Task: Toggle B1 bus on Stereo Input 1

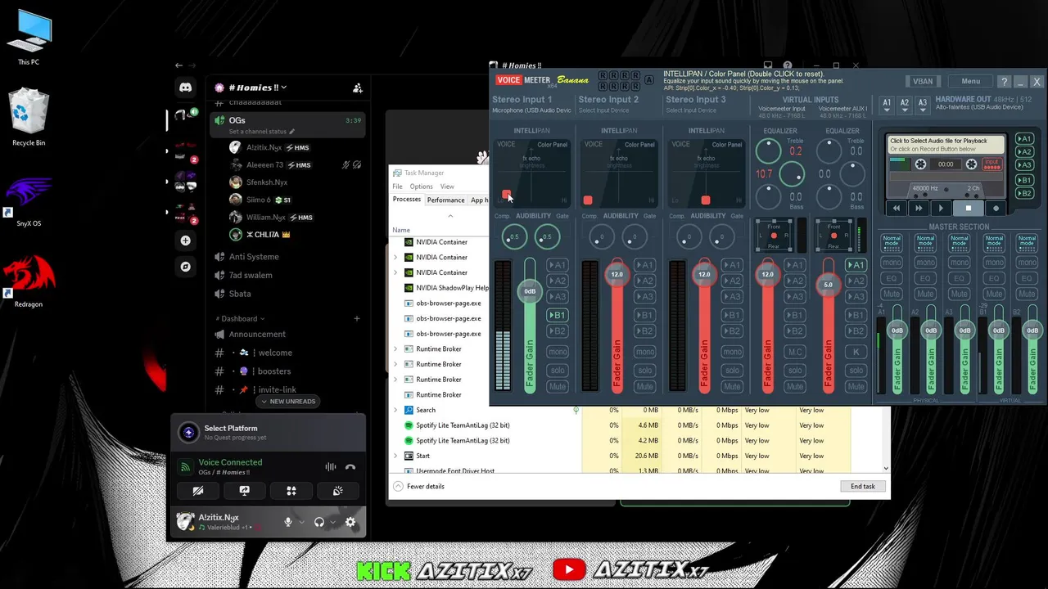Action: (558, 315)
